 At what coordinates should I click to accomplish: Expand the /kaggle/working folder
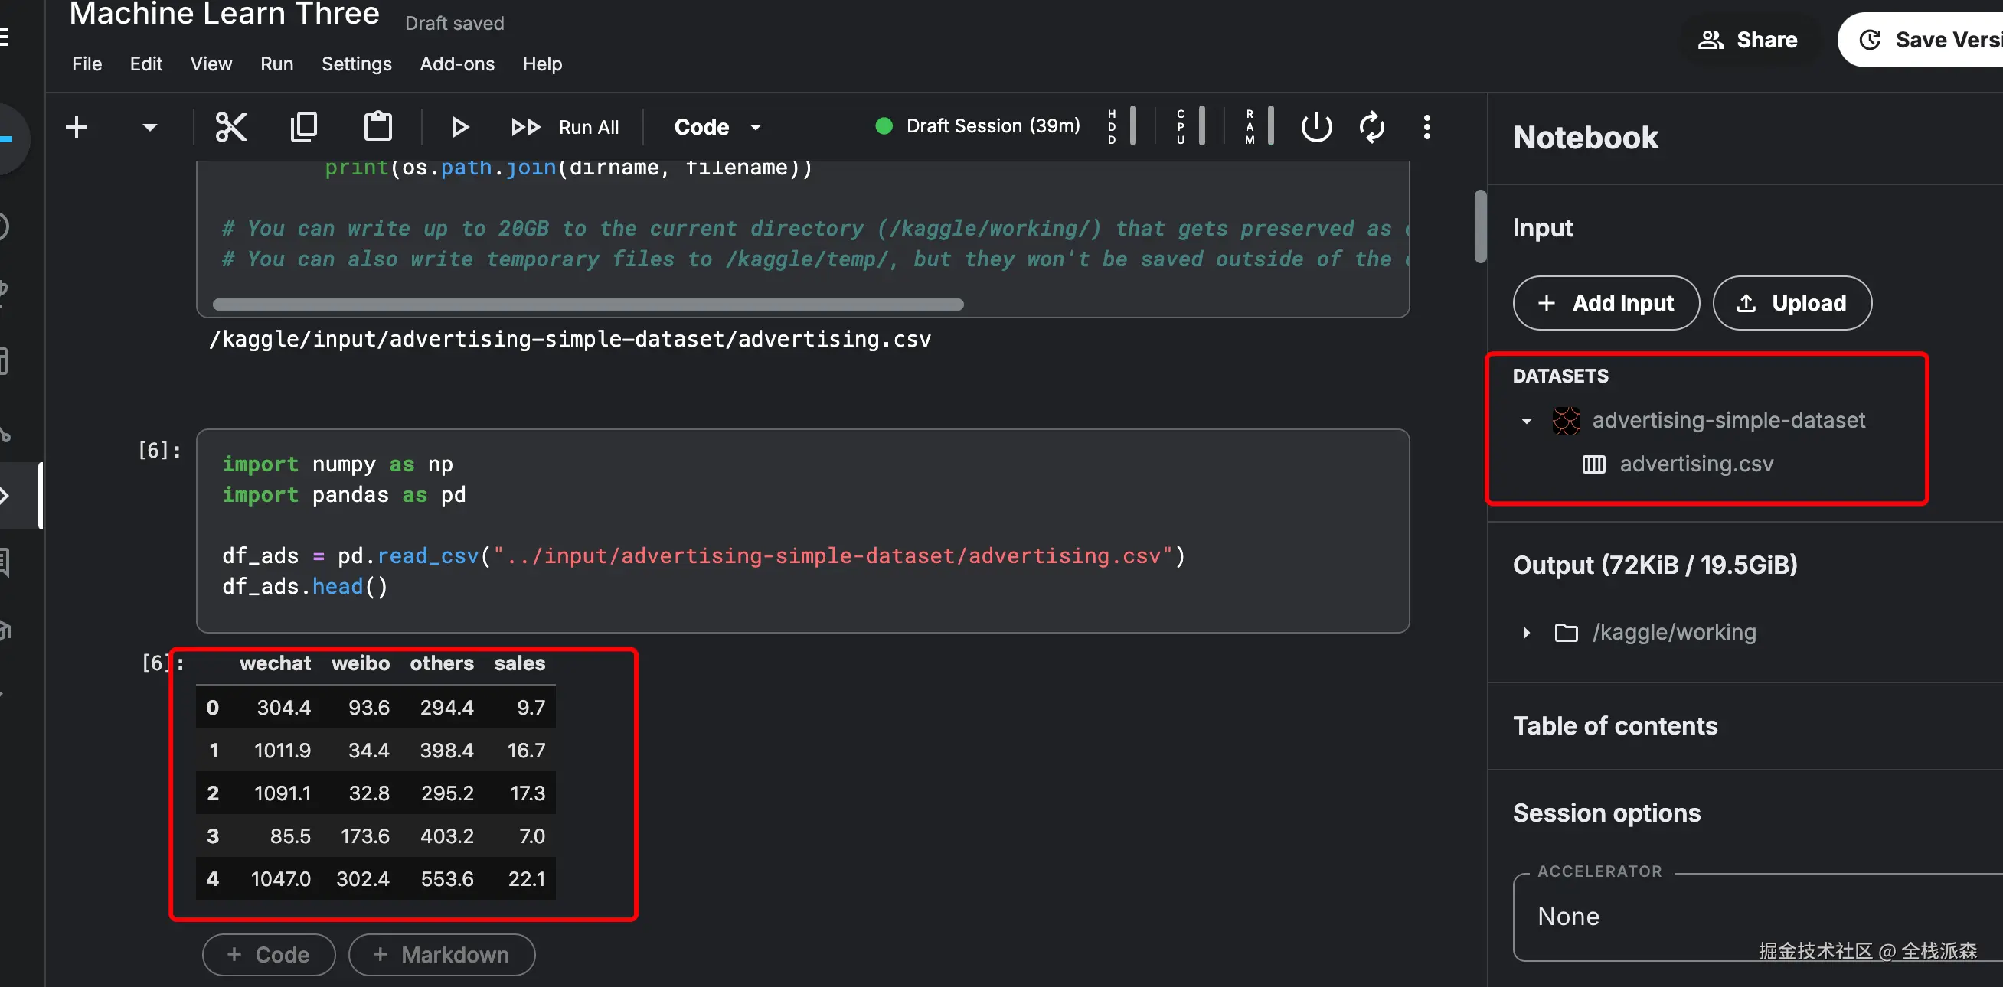1526,632
